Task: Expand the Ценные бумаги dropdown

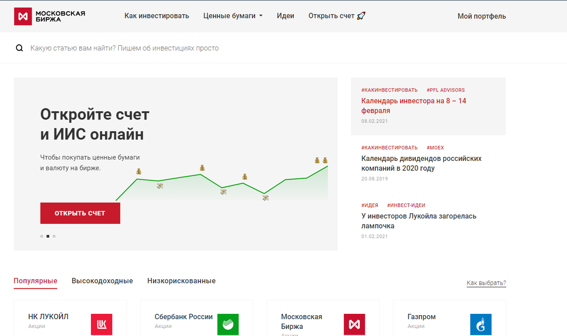Action: coord(233,16)
